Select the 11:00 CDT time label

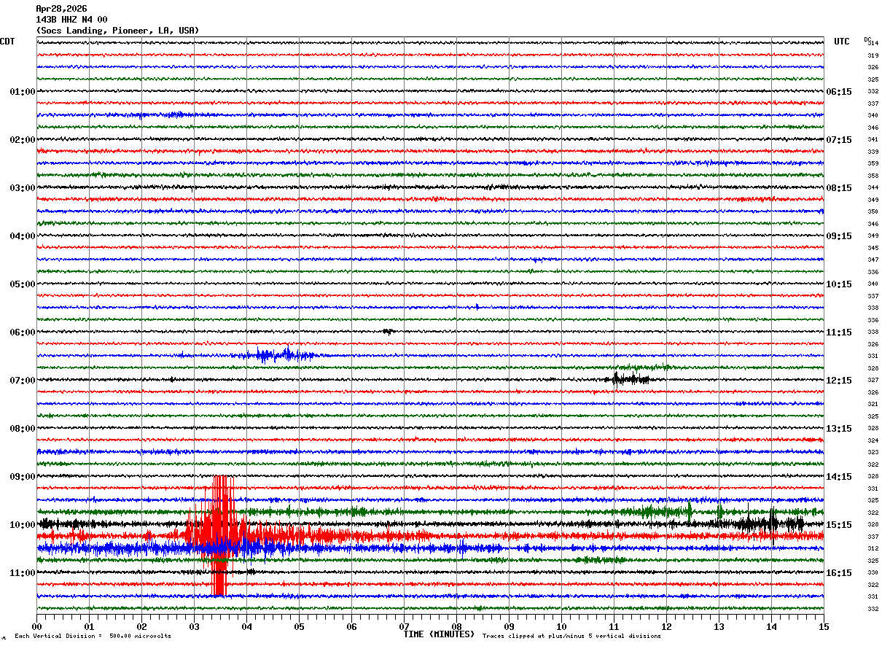tap(23, 573)
